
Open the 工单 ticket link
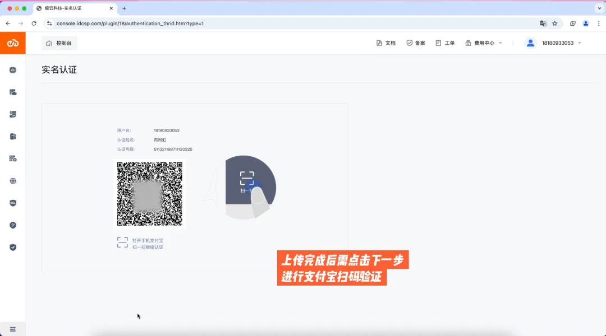(445, 43)
